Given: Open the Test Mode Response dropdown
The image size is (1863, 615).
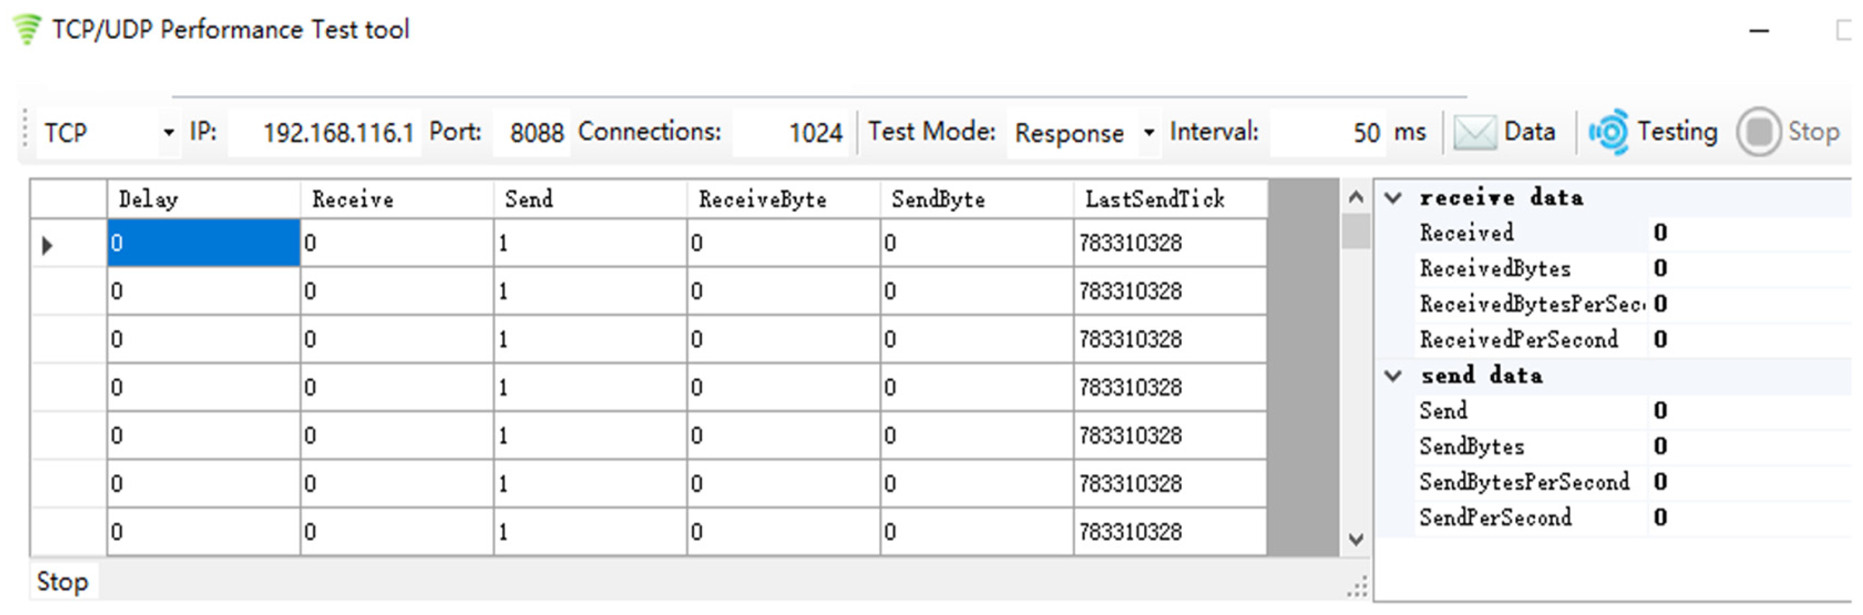Looking at the screenshot, I should pyautogui.click(x=1148, y=132).
